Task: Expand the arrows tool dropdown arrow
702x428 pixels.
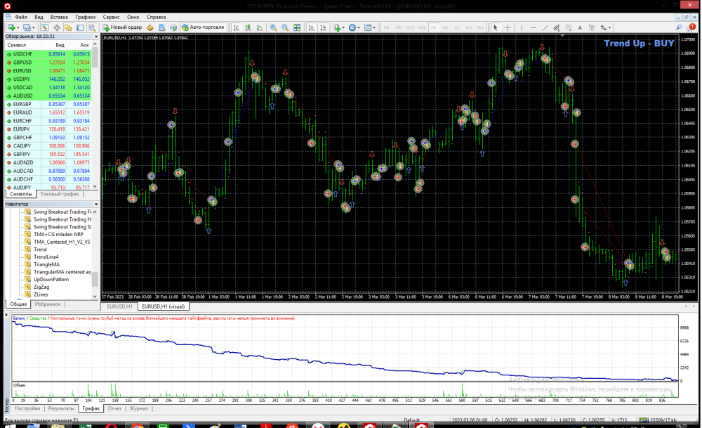Action: 609,28
